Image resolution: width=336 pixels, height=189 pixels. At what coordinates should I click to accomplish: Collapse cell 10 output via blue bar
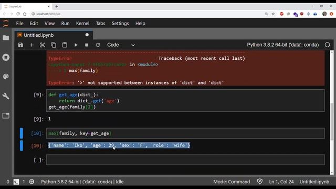pos(22,146)
